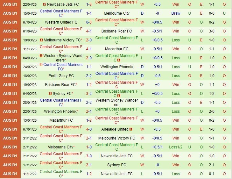Open Melbourne City team link on 15/04/23
Viewport: 232px width, 179px height.
(116, 13)
